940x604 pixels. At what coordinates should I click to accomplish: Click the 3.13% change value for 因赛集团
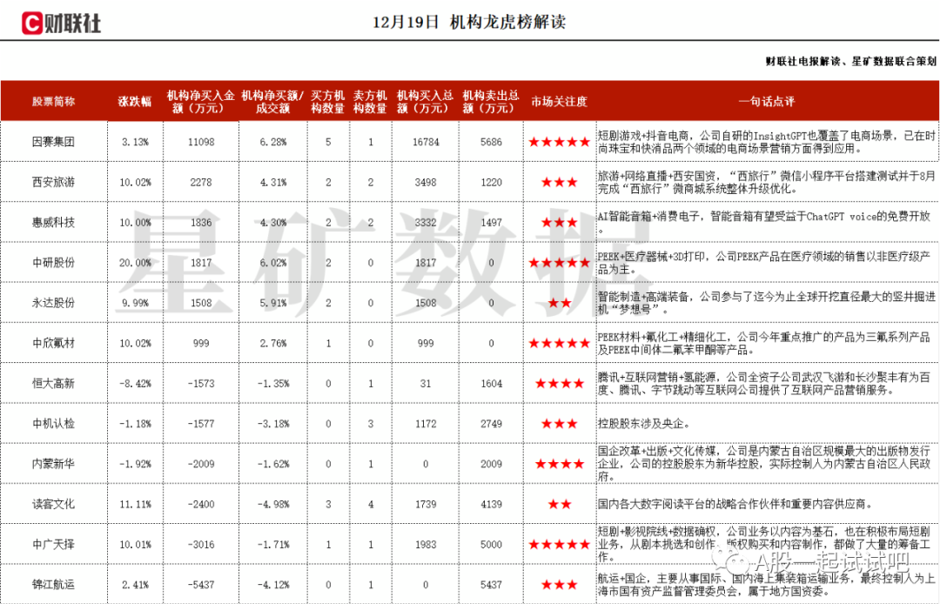(134, 142)
